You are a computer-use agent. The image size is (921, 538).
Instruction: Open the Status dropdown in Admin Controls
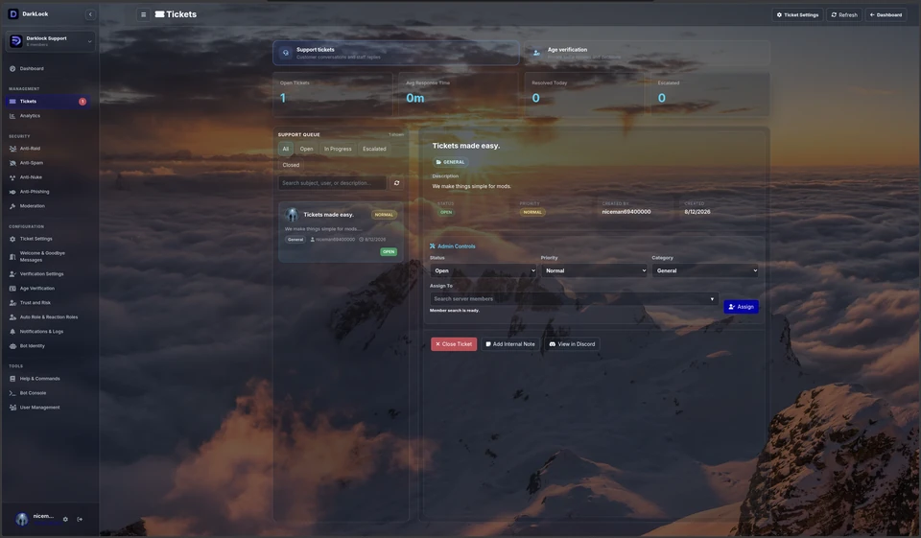484,270
